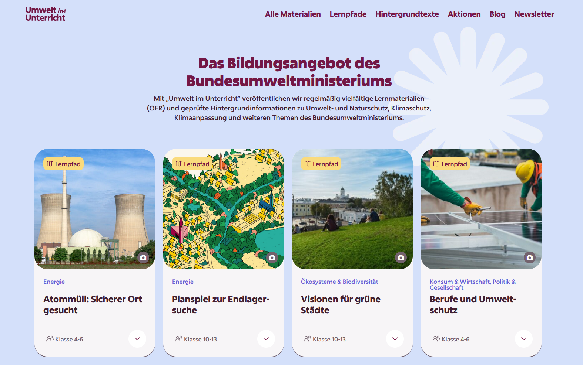Click Lernpfad badge on Atommüll card

tap(64, 164)
